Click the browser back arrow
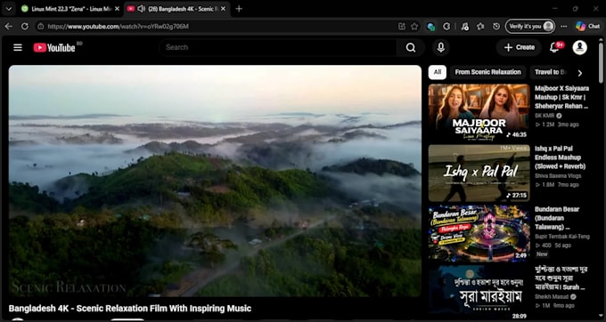This screenshot has height=322, width=606. [x=9, y=26]
